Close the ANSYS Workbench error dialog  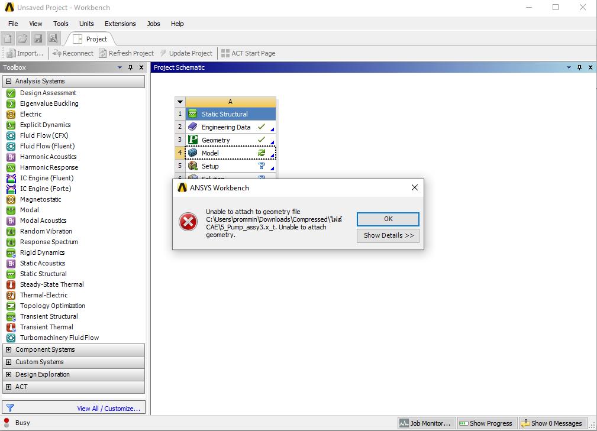pos(415,187)
